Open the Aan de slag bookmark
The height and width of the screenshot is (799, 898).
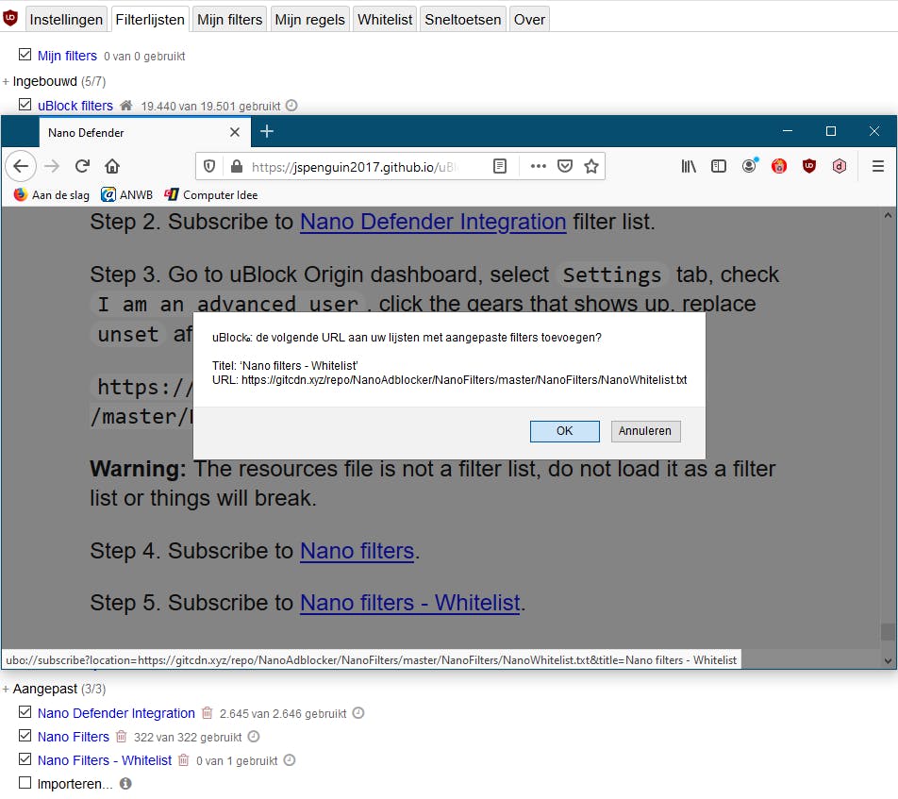[x=52, y=194]
